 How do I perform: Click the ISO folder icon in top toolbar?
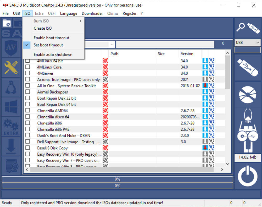click(7, 23)
